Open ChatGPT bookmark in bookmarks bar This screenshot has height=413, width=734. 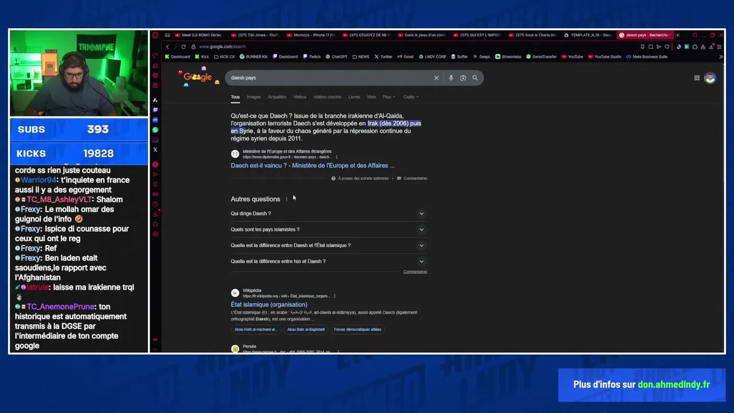pos(337,57)
